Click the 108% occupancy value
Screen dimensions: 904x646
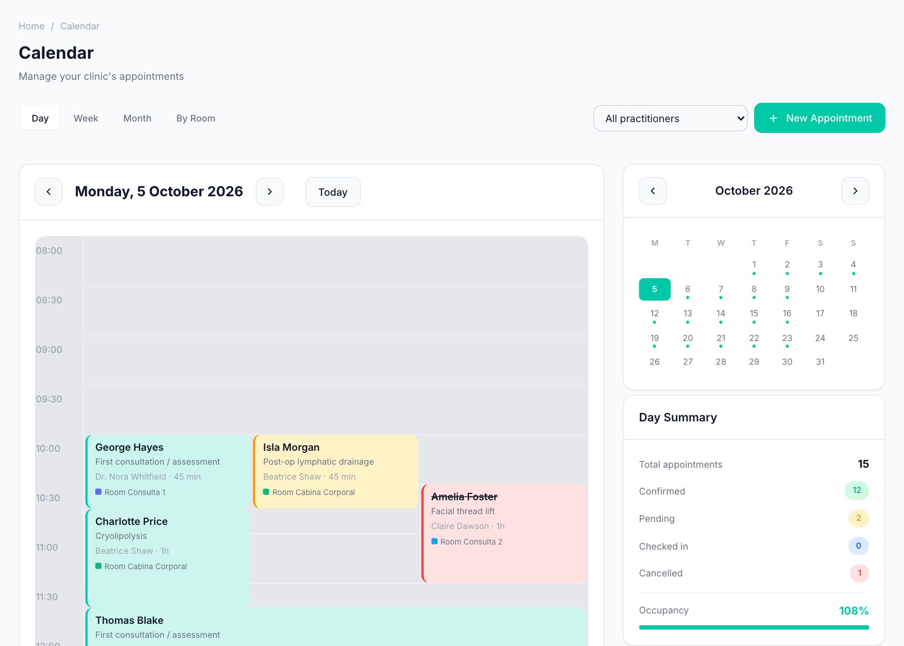coord(854,611)
